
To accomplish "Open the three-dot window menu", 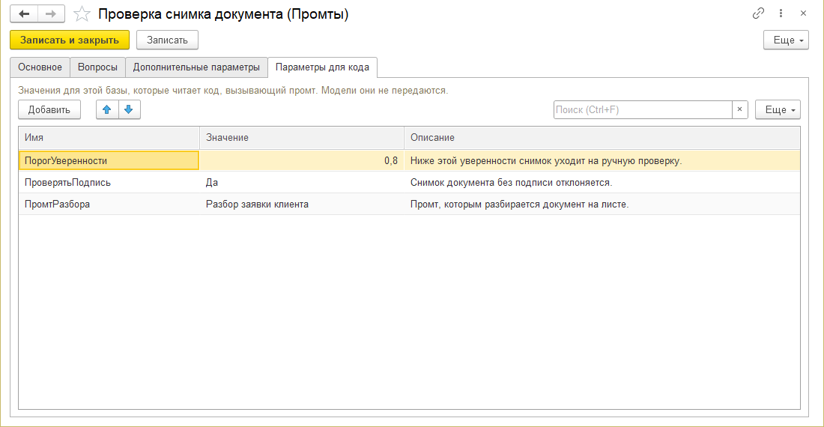I will [781, 13].
